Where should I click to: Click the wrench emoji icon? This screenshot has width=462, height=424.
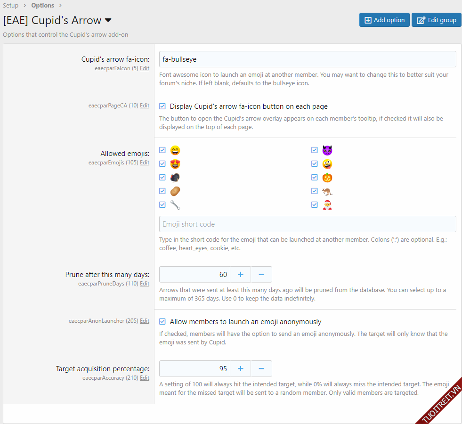[175, 205]
